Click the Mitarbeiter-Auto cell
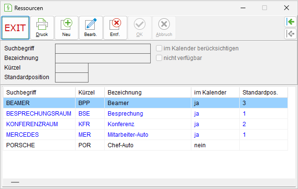 tap(148, 135)
